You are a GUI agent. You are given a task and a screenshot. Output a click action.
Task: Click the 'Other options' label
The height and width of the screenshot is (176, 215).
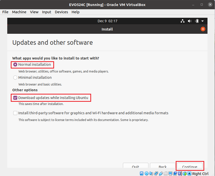click(x=25, y=90)
